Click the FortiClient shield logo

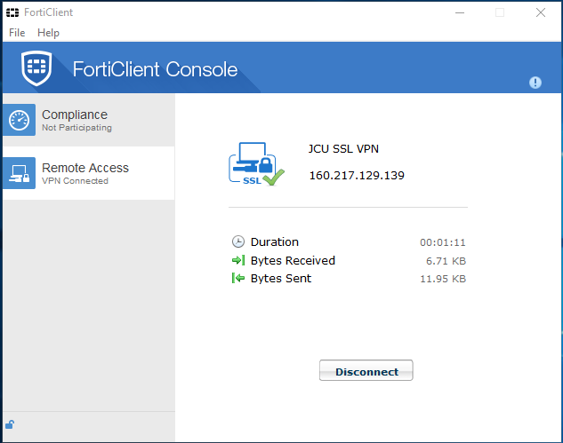[x=36, y=68]
